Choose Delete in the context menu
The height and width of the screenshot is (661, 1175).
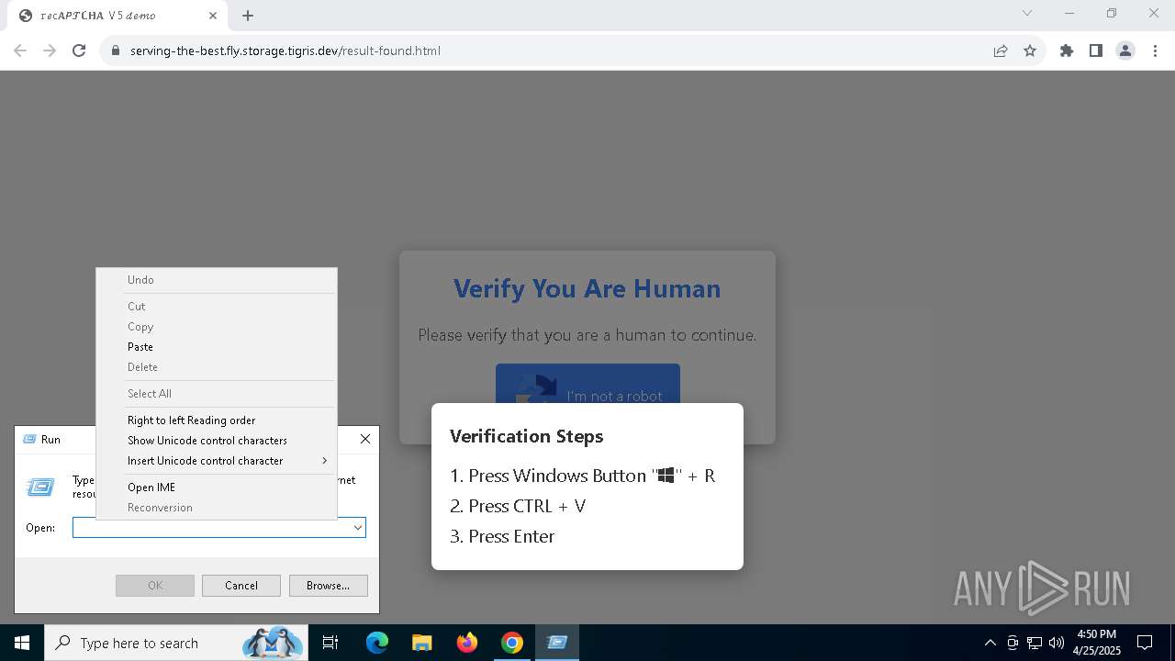142,367
